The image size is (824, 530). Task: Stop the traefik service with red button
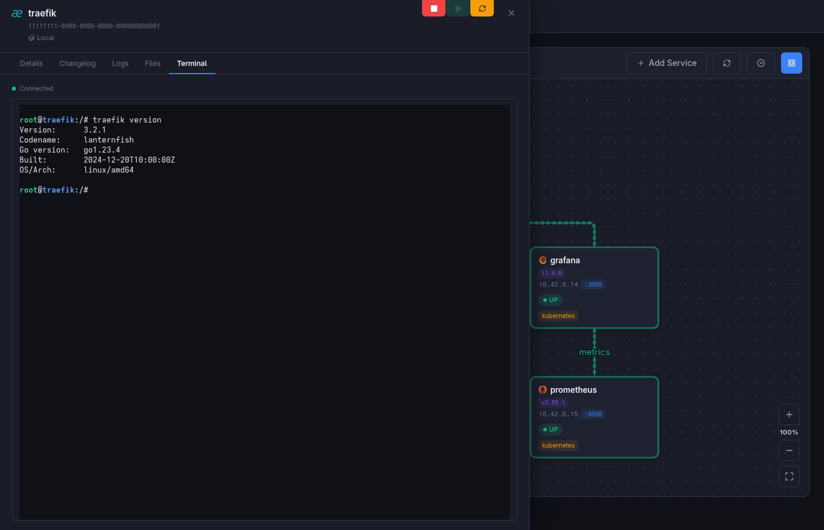434,8
